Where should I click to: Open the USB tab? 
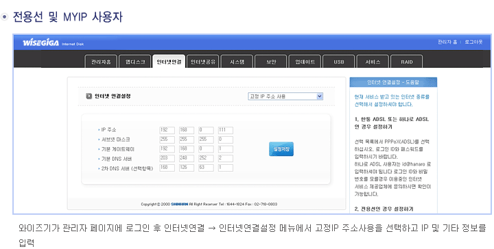pos(339,62)
